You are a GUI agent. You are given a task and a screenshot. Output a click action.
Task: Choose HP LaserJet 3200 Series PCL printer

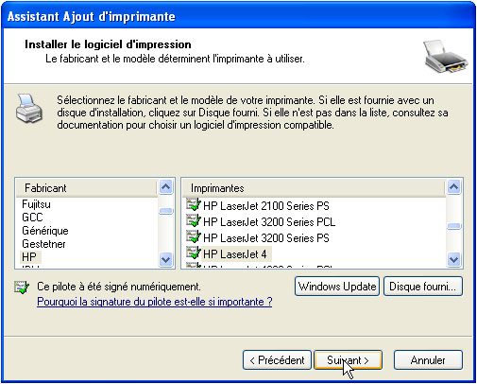pos(269,222)
